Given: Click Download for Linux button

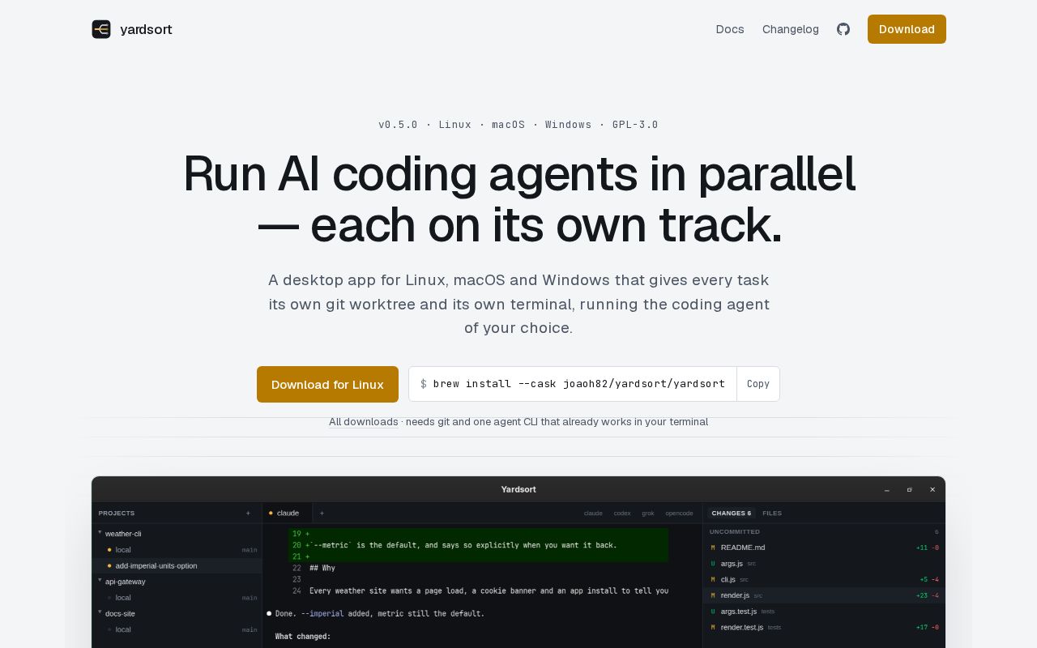Looking at the screenshot, I should (327, 384).
